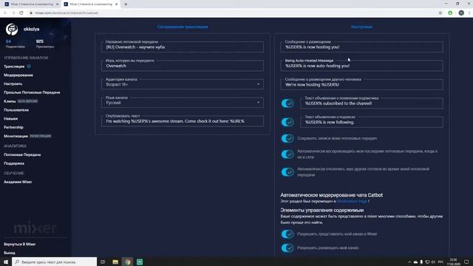473x266 pixels.
Task: Toggle allowing others to host my channel
Action: click(287, 248)
